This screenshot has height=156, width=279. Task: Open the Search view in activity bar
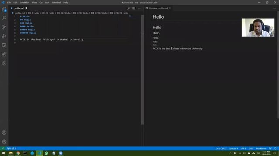pyautogui.click(x=4, y=18)
